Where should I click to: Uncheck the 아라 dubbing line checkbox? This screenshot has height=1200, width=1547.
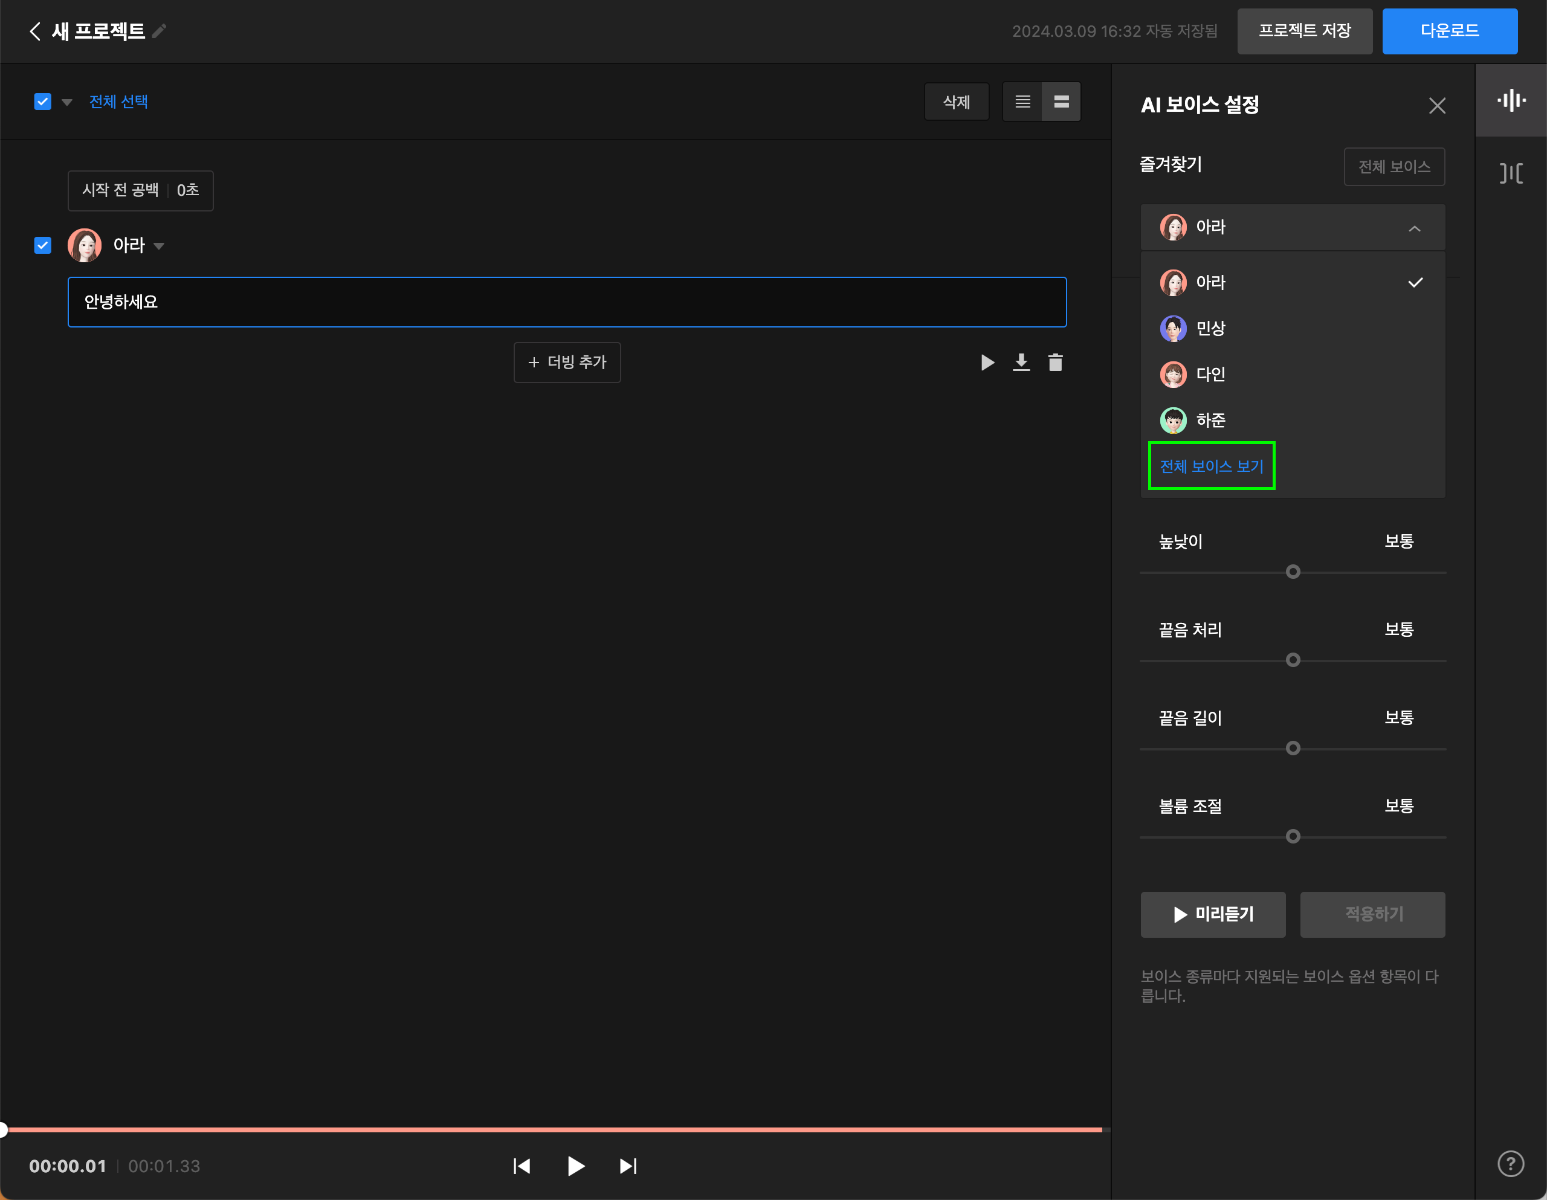pyautogui.click(x=42, y=245)
